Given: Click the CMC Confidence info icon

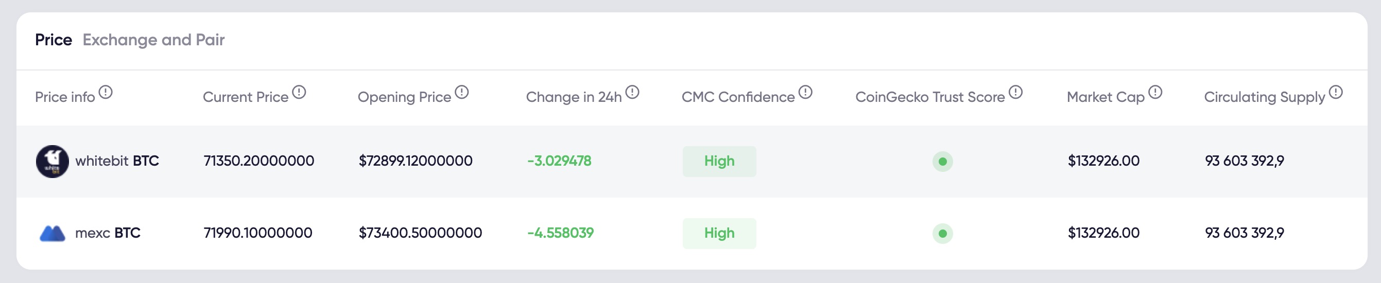Looking at the screenshot, I should [x=805, y=92].
